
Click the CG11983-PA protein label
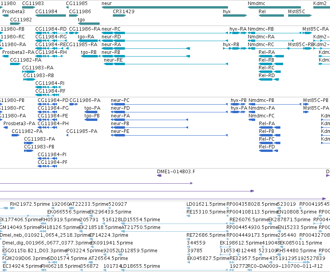click(x=40, y=139)
